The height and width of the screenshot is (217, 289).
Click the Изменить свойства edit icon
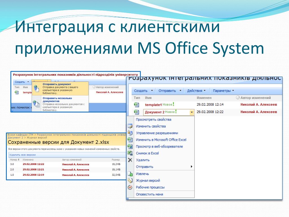(130, 126)
